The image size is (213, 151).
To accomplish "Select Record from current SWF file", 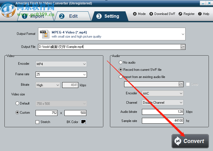I will point(121,69).
